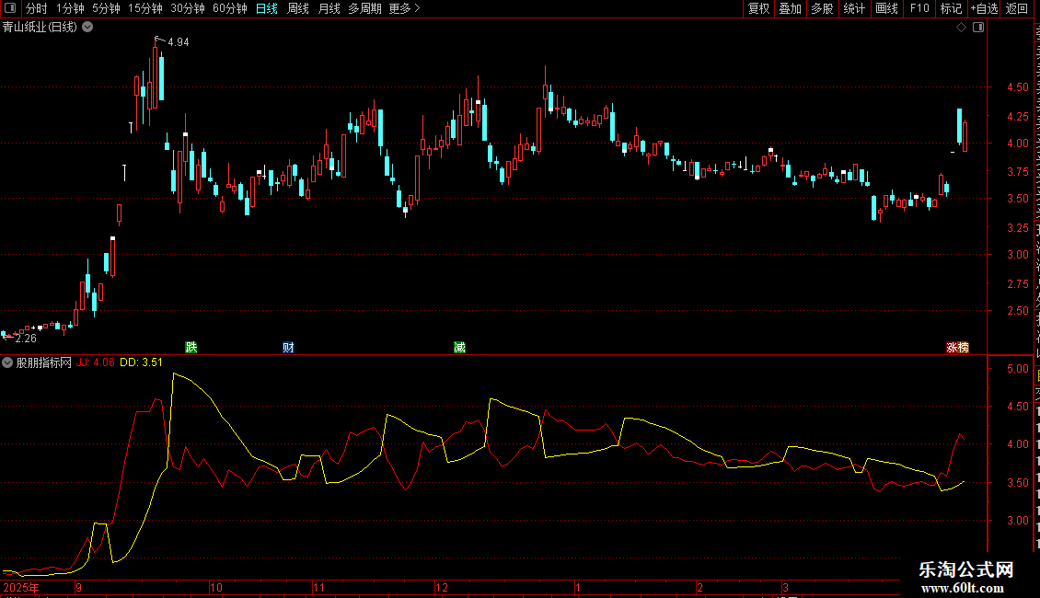
Task: Click the diamond icon at chart top-right
Action: point(961,28)
